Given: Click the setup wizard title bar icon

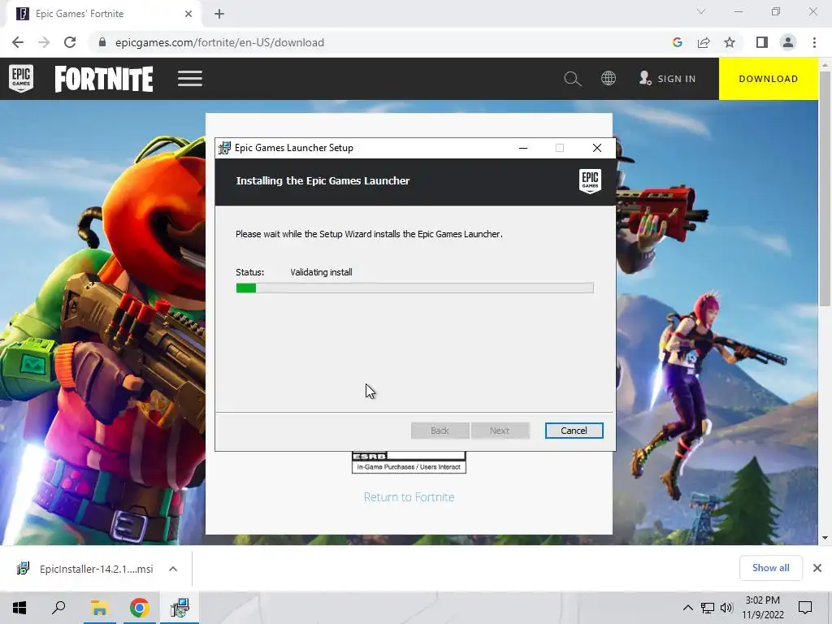Looking at the screenshot, I should coord(224,148).
